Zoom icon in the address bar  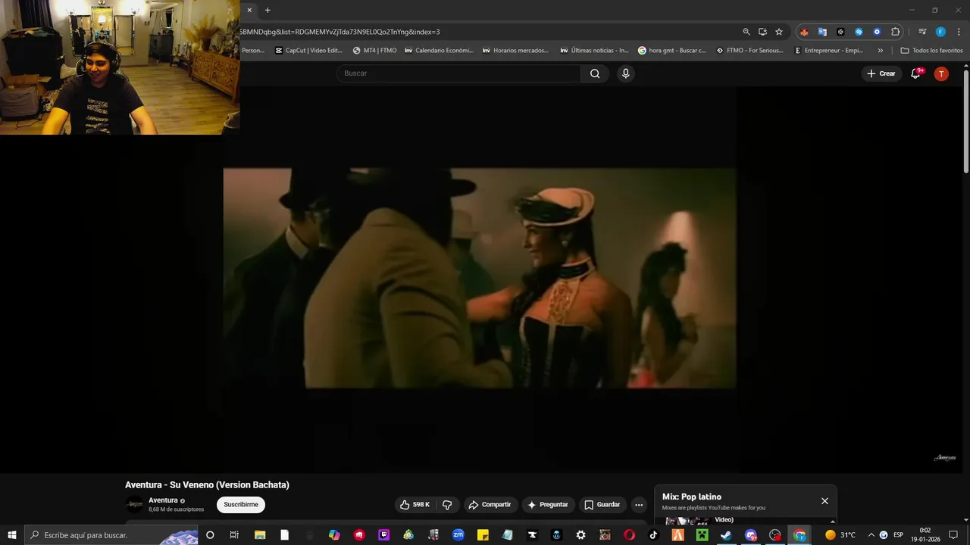[746, 32]
